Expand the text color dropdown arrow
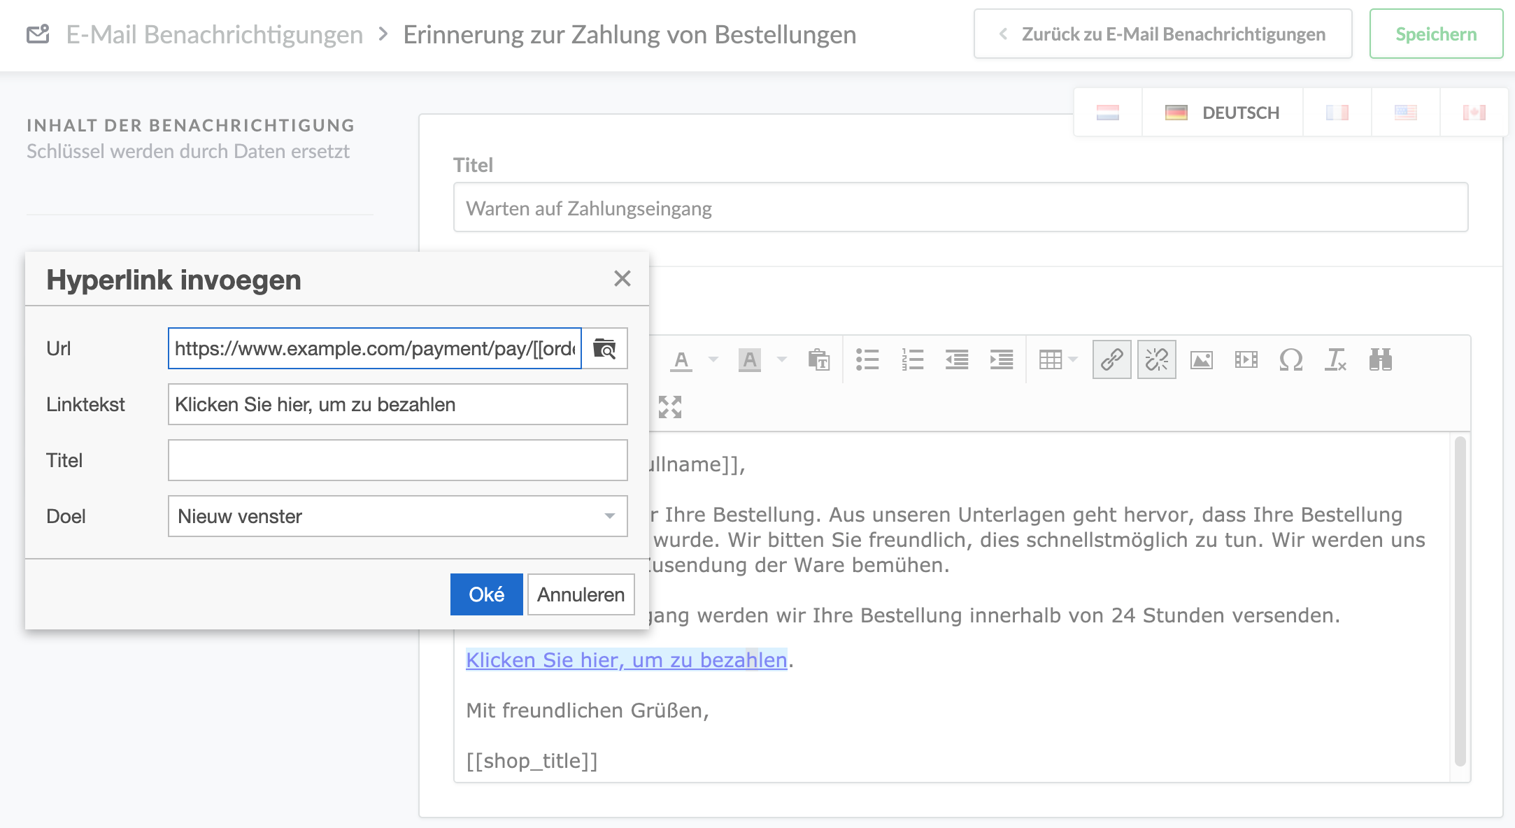 [x=713, y=359]
